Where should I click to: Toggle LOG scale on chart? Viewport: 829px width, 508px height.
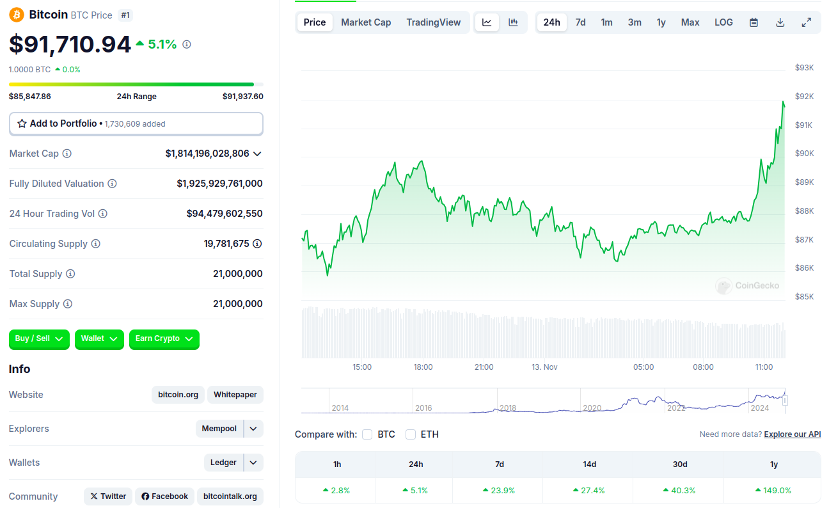[x=723, y=22]
